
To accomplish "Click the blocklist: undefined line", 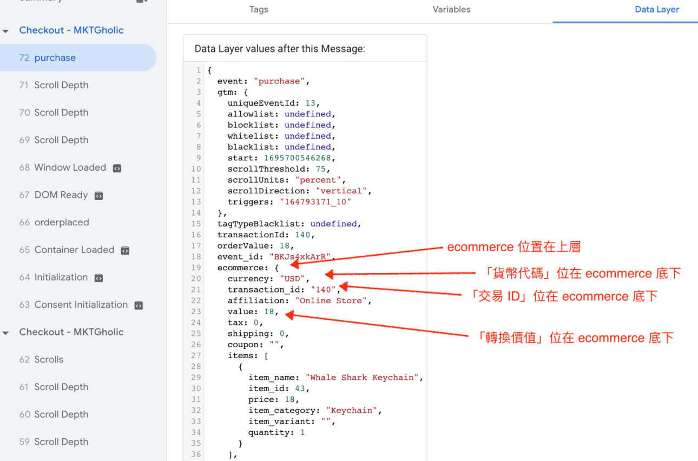I will pos(282,125).
